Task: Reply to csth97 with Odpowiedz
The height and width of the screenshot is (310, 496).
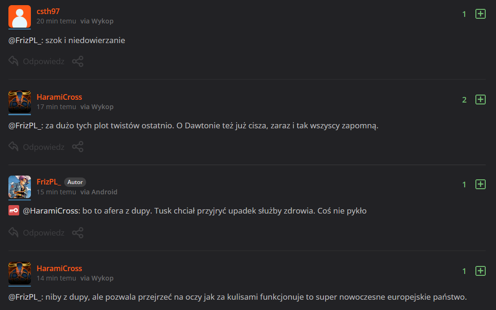Action: 36,61
